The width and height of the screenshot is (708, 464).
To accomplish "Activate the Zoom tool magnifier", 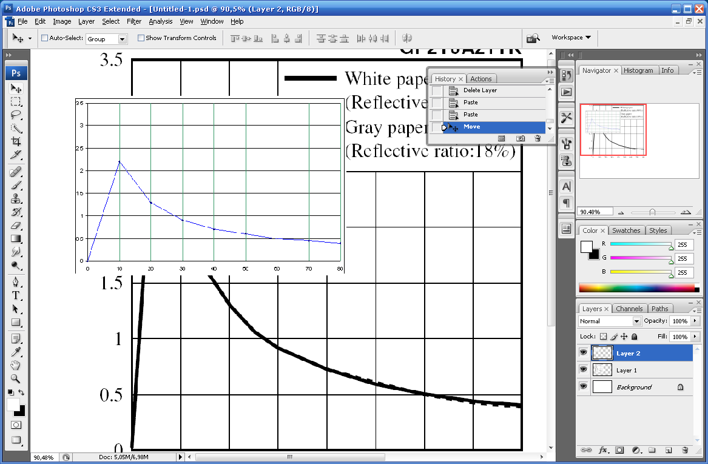I will (16, 378).
